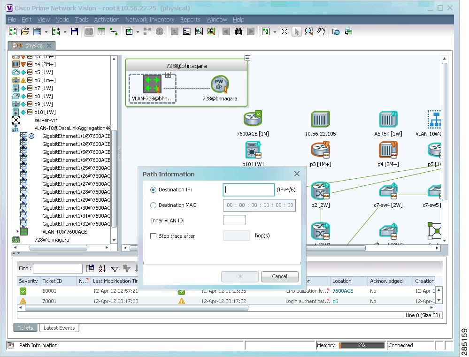469x357 pixels.
Task: Click the export-to-file icon beside Find
Action: click(x=90, y=268)
